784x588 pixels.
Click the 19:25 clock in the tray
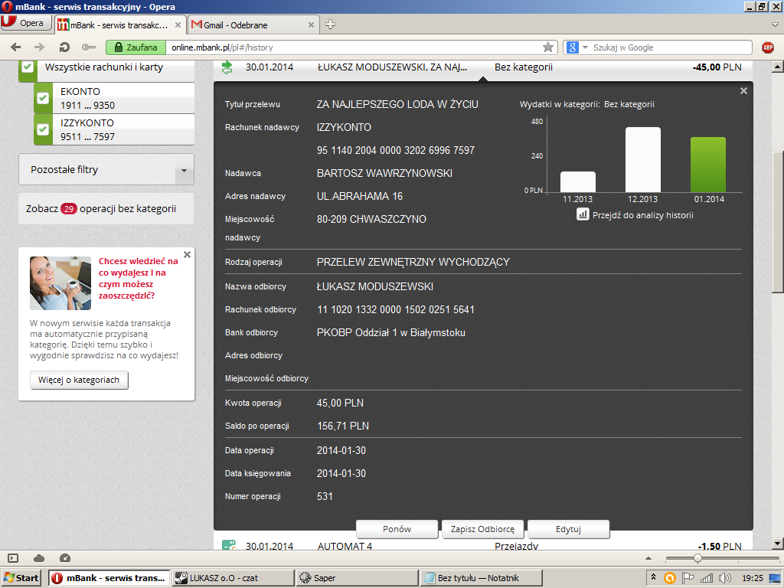point(753,579)
